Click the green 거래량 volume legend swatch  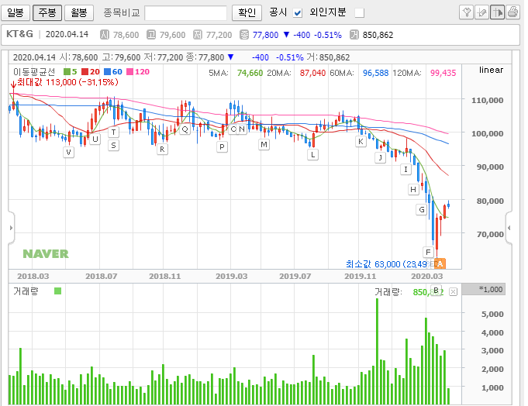[x=57, y=291]
